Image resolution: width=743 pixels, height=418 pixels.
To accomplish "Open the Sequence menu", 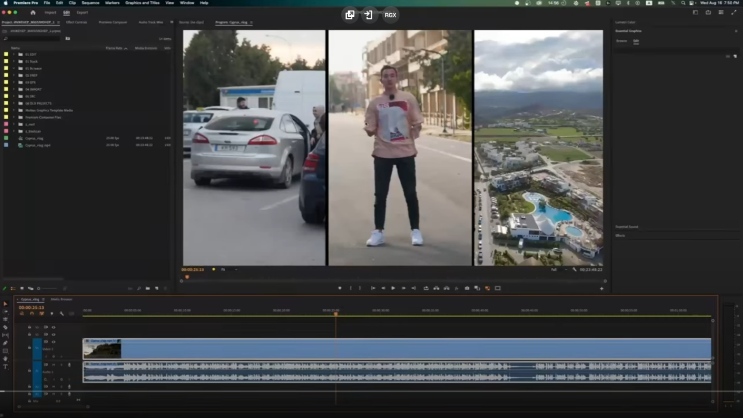I will 90,3.
